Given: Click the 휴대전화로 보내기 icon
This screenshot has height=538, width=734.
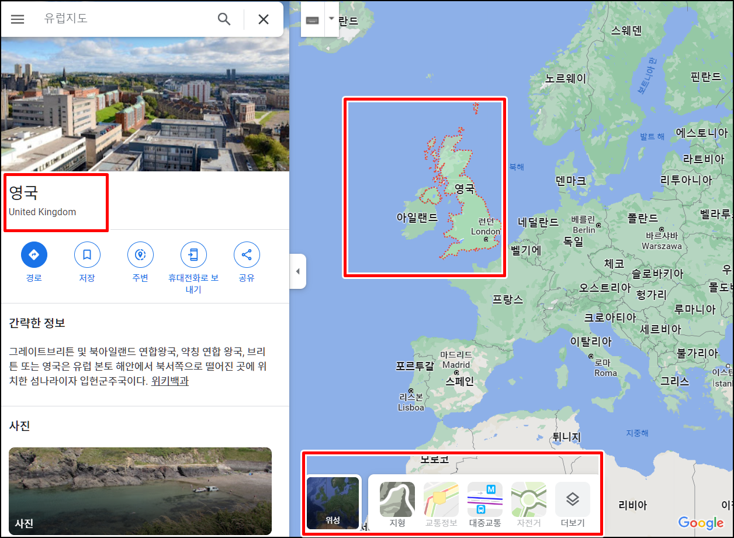Looking at the screenshot, I should click(193, 255).
